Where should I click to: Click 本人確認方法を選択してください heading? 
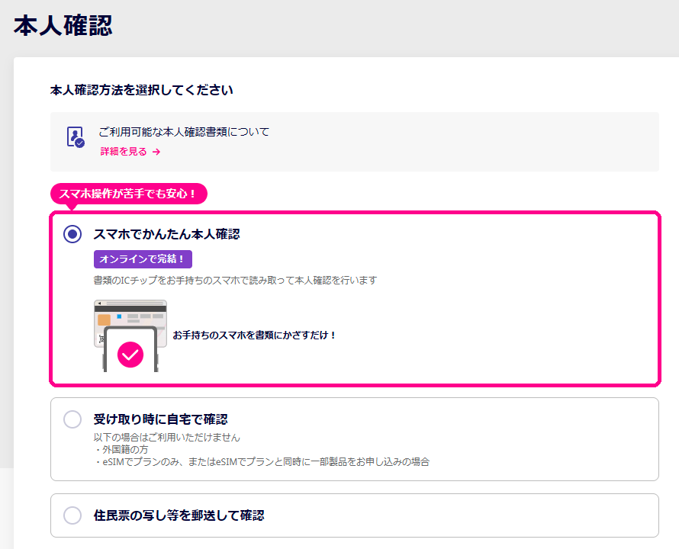click(142, 90)
